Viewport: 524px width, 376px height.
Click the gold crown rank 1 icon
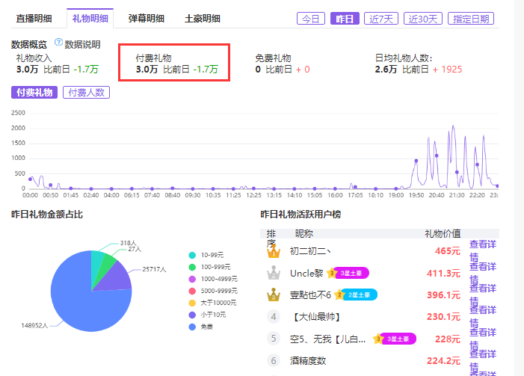(x=274, y=251)
